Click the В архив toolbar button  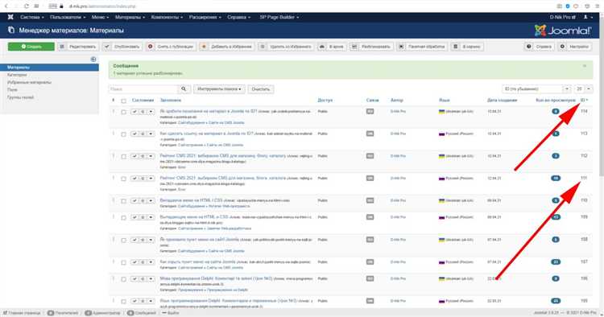point(332,47)
